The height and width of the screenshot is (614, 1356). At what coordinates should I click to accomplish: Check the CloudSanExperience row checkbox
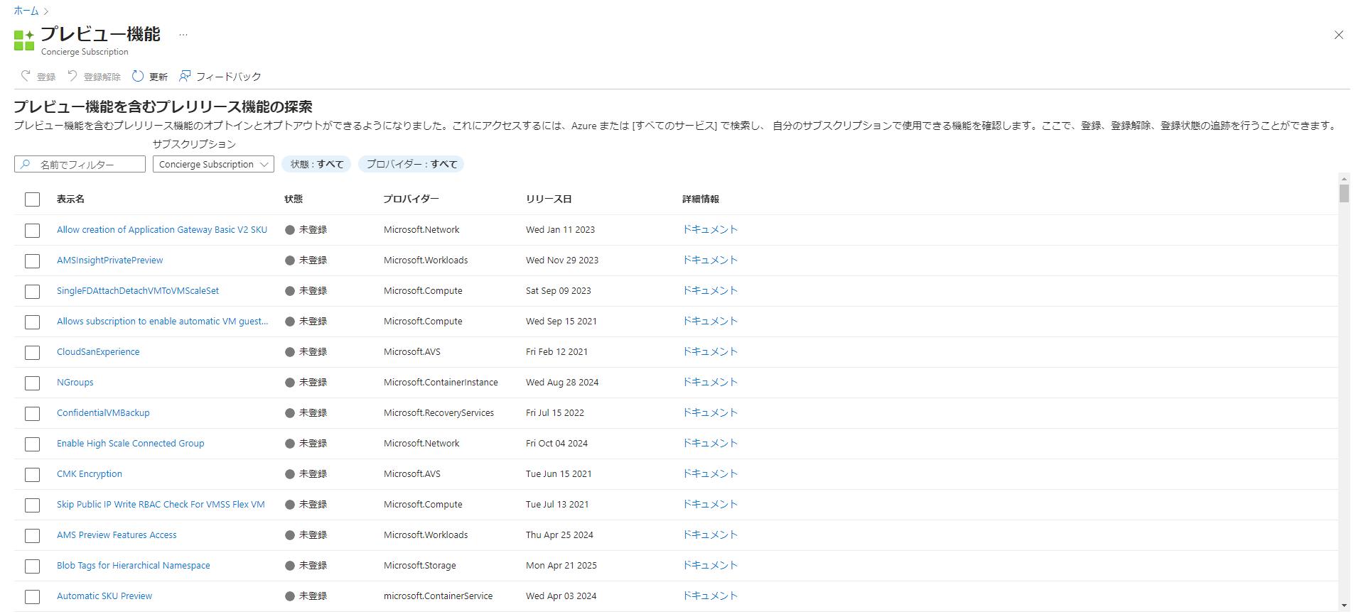click(33, 353)
